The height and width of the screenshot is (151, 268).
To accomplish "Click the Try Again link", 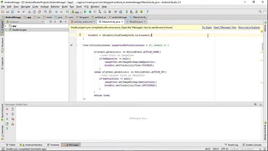I will [x=207, y=27].
